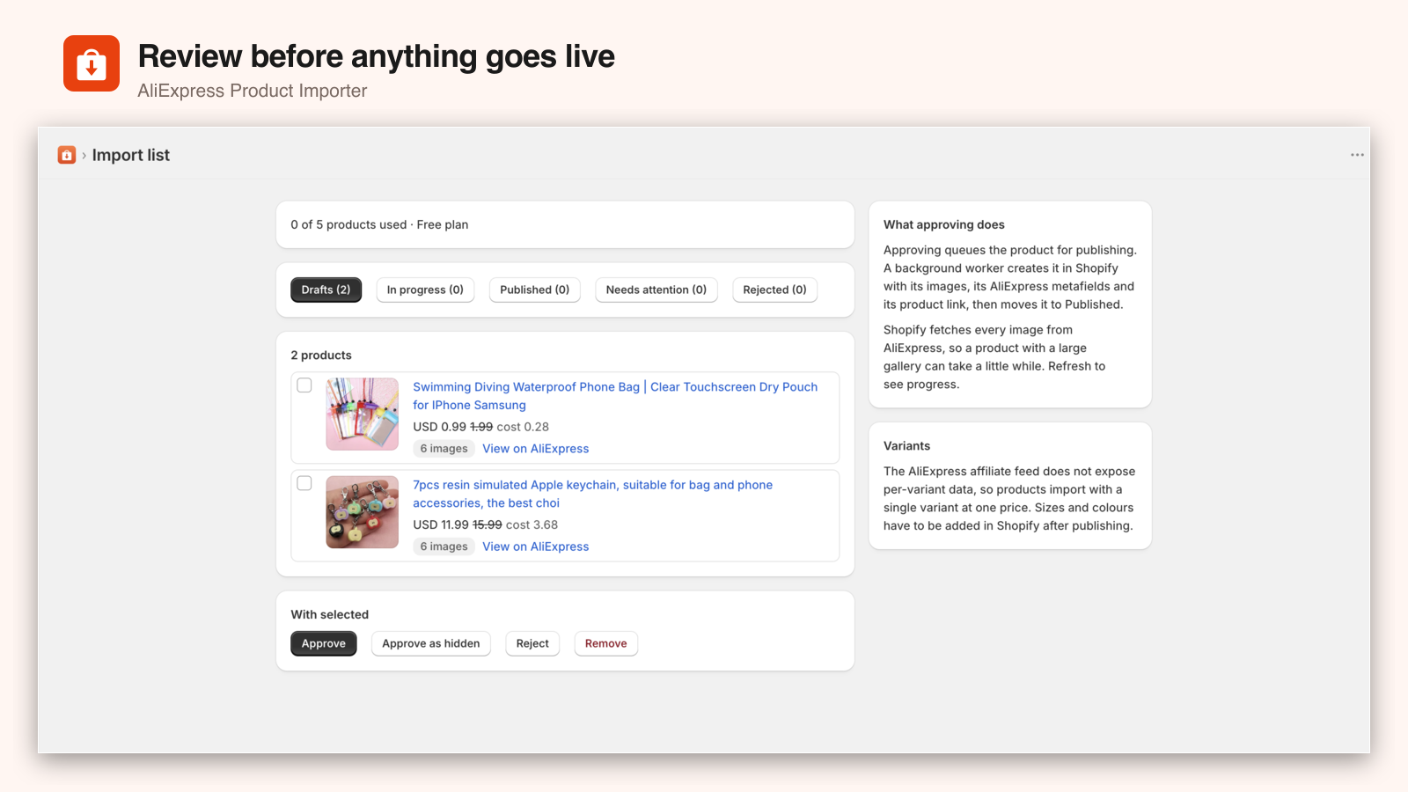The height and width of the screenshot is (792, 1408).
Task: Click the Apple keychain product thumbnail
Action: pos(363,512)
